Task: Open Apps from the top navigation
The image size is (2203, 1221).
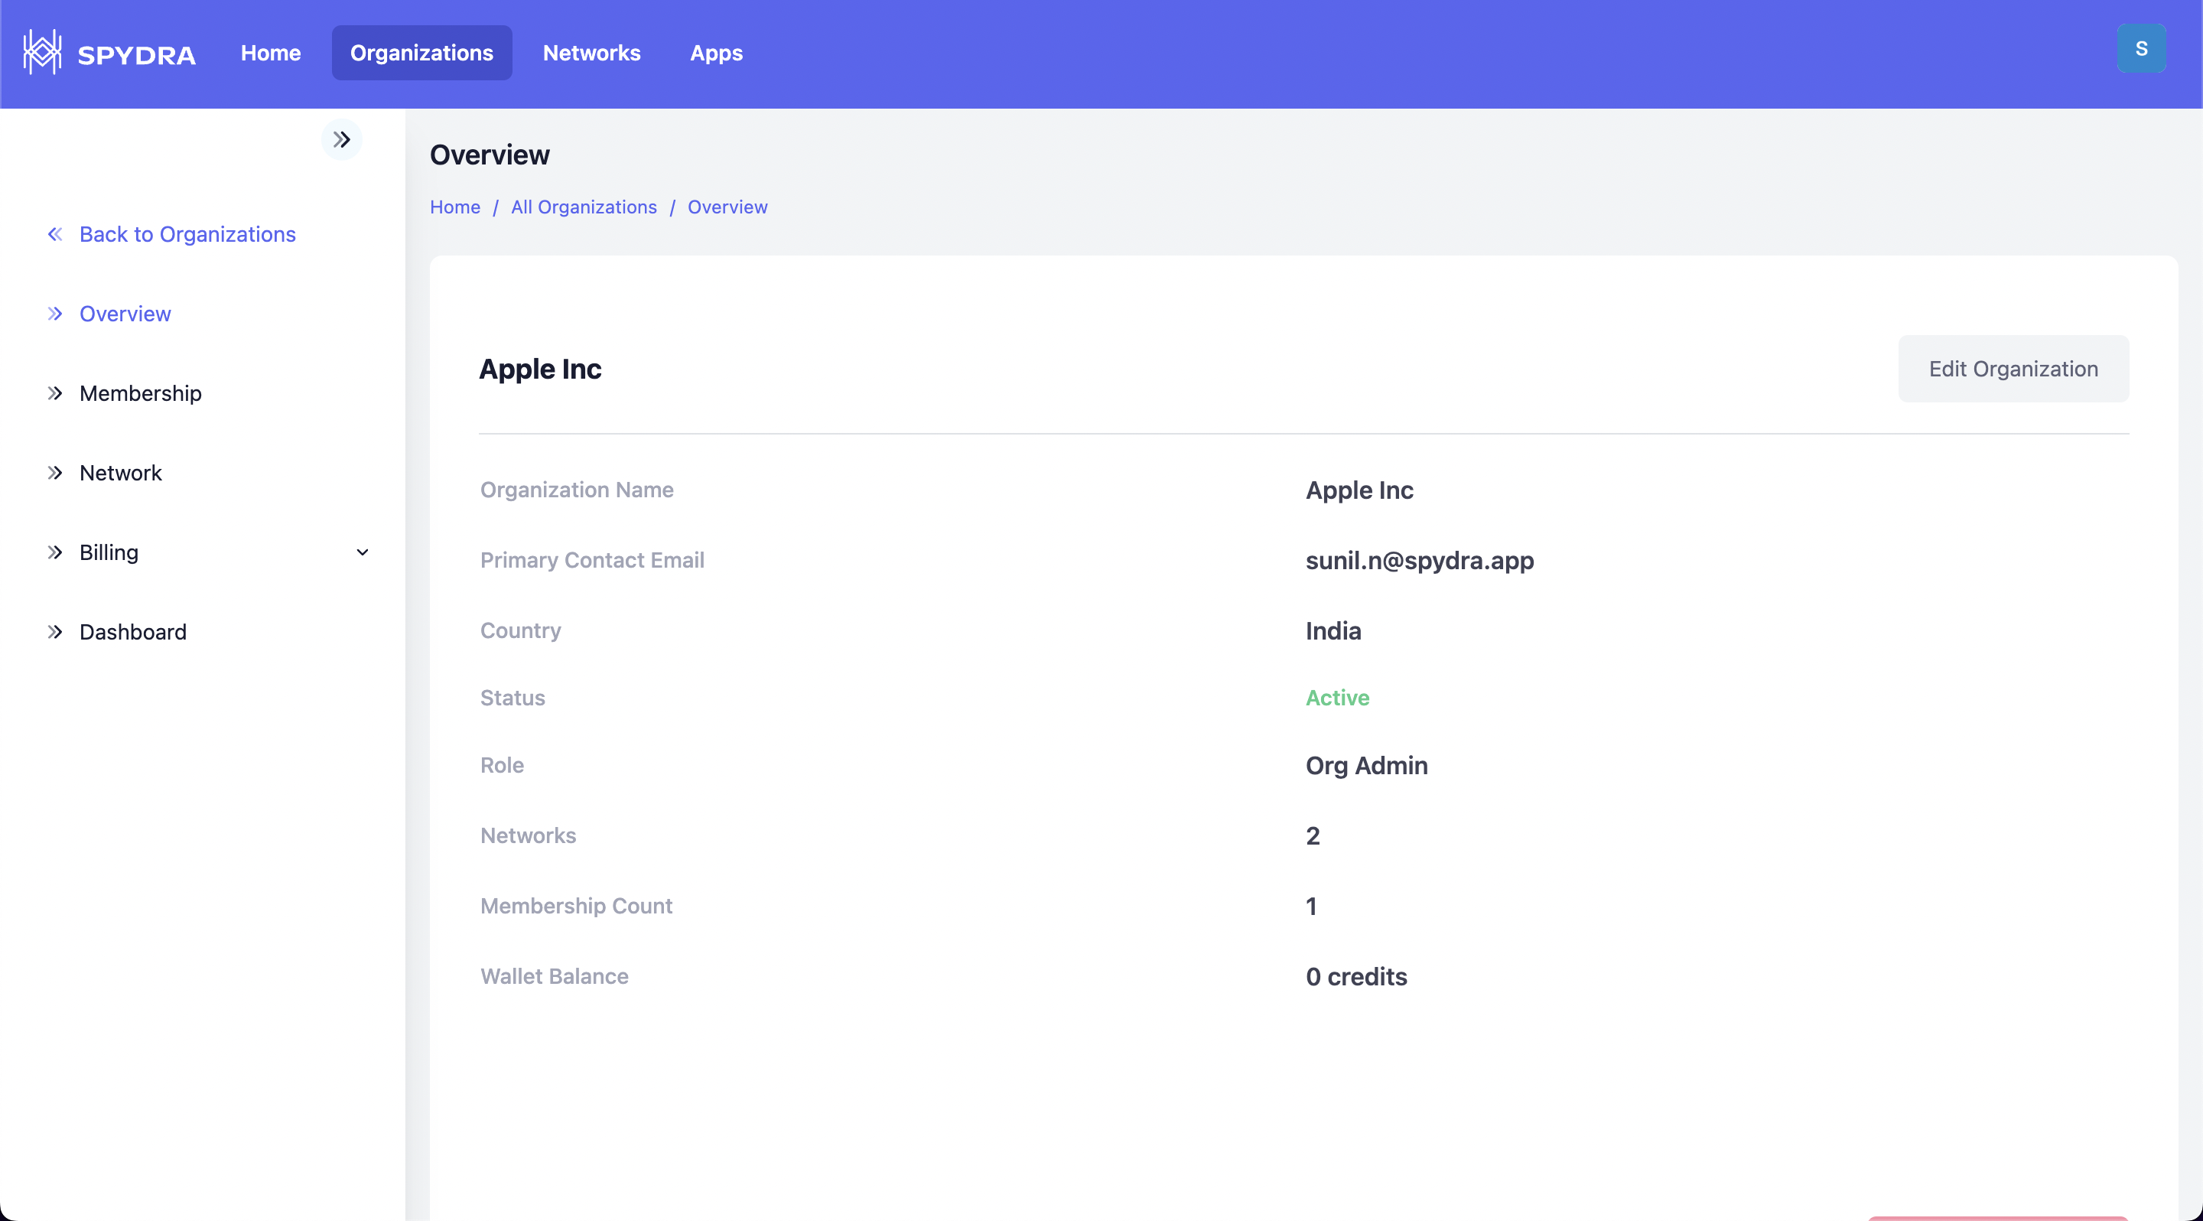Action: click(x=716, y=53)
